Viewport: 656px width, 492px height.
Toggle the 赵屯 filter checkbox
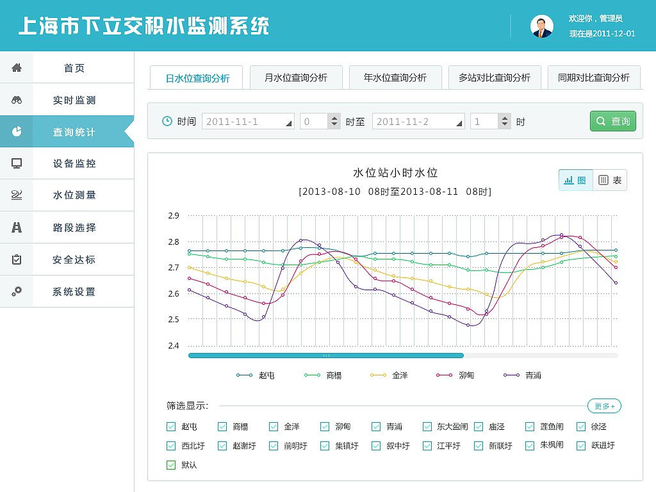(170, 426)
